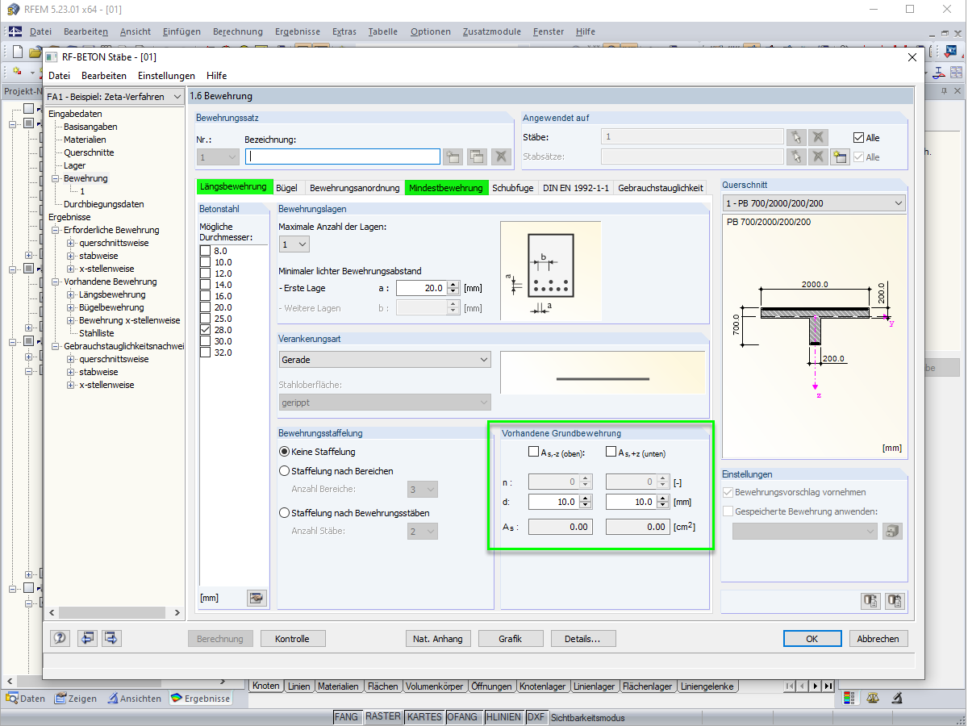
Task: Open help using the question mark icon
Action: click(59, 638)
